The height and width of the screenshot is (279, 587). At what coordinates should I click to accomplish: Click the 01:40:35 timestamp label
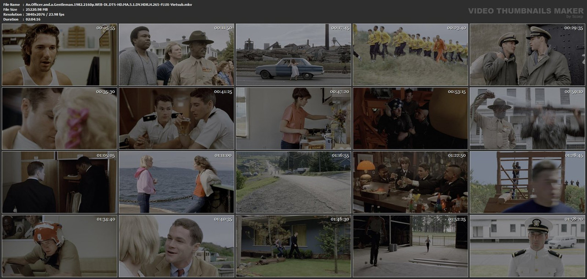(223, 219)
